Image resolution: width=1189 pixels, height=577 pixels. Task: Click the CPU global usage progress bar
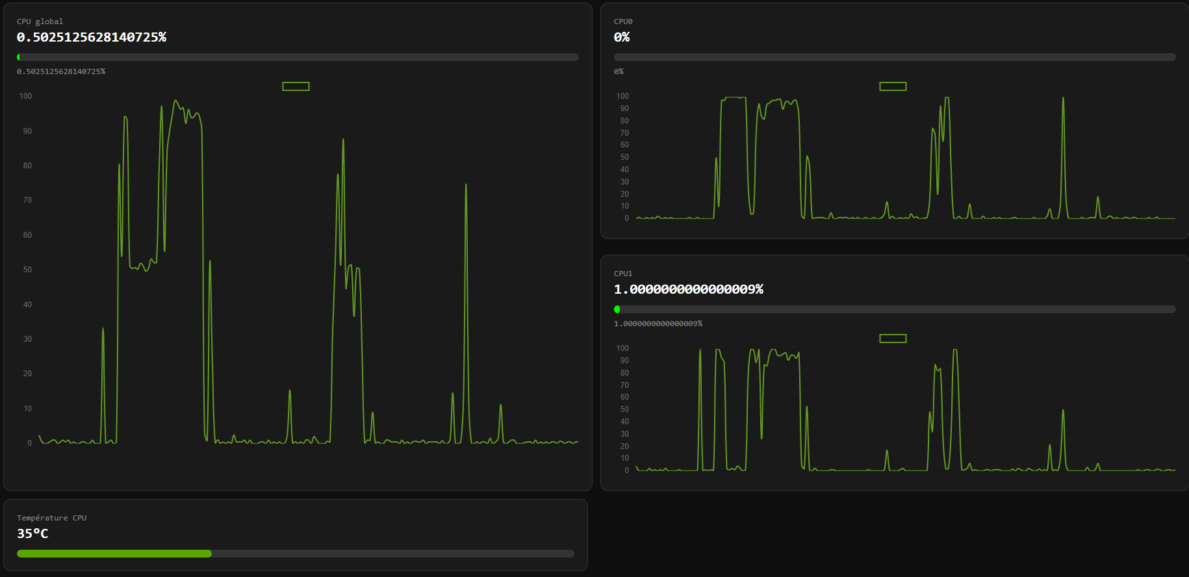[x=298, y=57]
